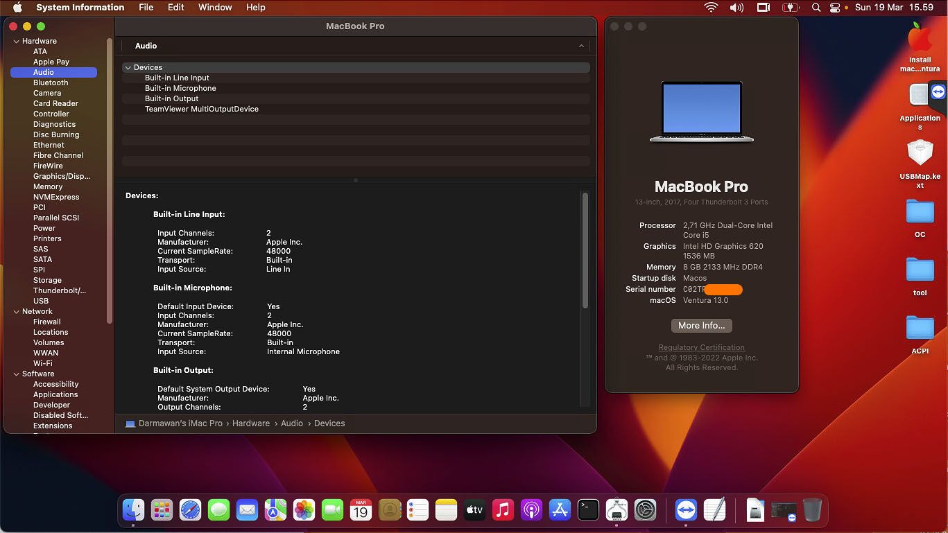Open Control Center in the menu bar
This screenshot has height=533, width=948.
coord(835,8)
